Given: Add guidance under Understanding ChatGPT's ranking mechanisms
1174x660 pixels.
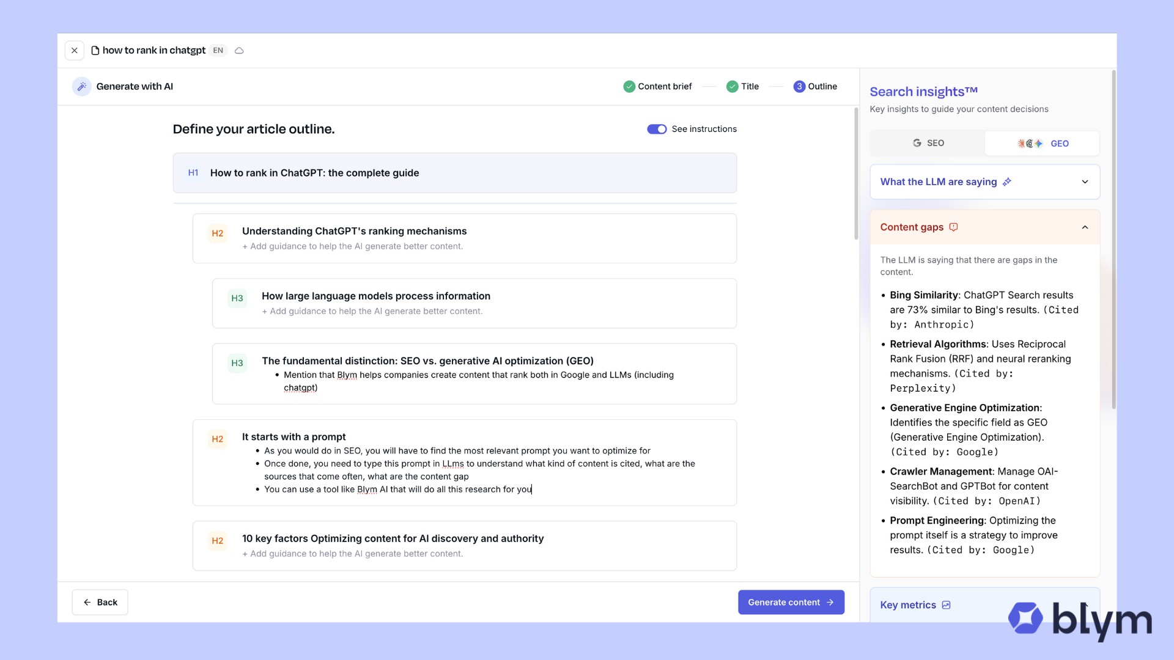Looking at the screenshot, I should pos(352,246).
